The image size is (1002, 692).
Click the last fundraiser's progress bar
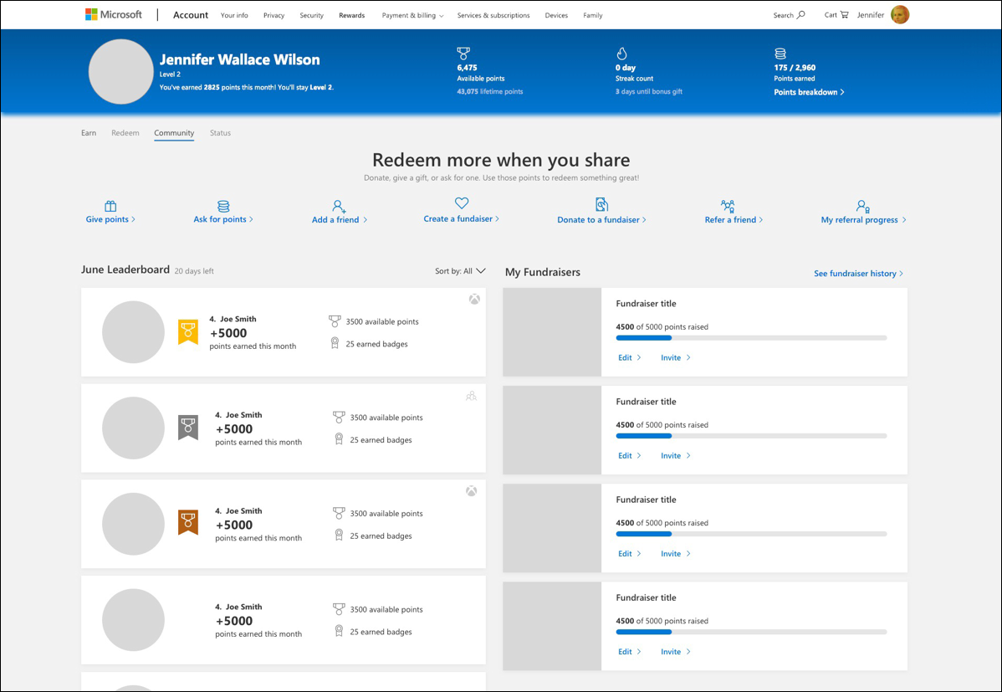(751, 632)
